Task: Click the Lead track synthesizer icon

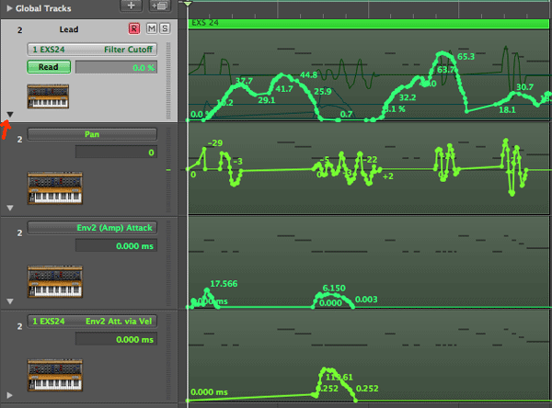Action: pos(48,95)
